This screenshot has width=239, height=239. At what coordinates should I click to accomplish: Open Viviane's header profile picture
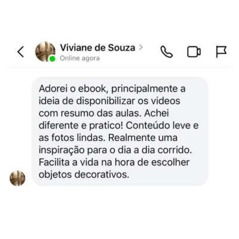(45, 51)
